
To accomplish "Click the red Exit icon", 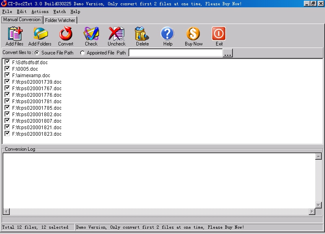I will pos(219,34).
